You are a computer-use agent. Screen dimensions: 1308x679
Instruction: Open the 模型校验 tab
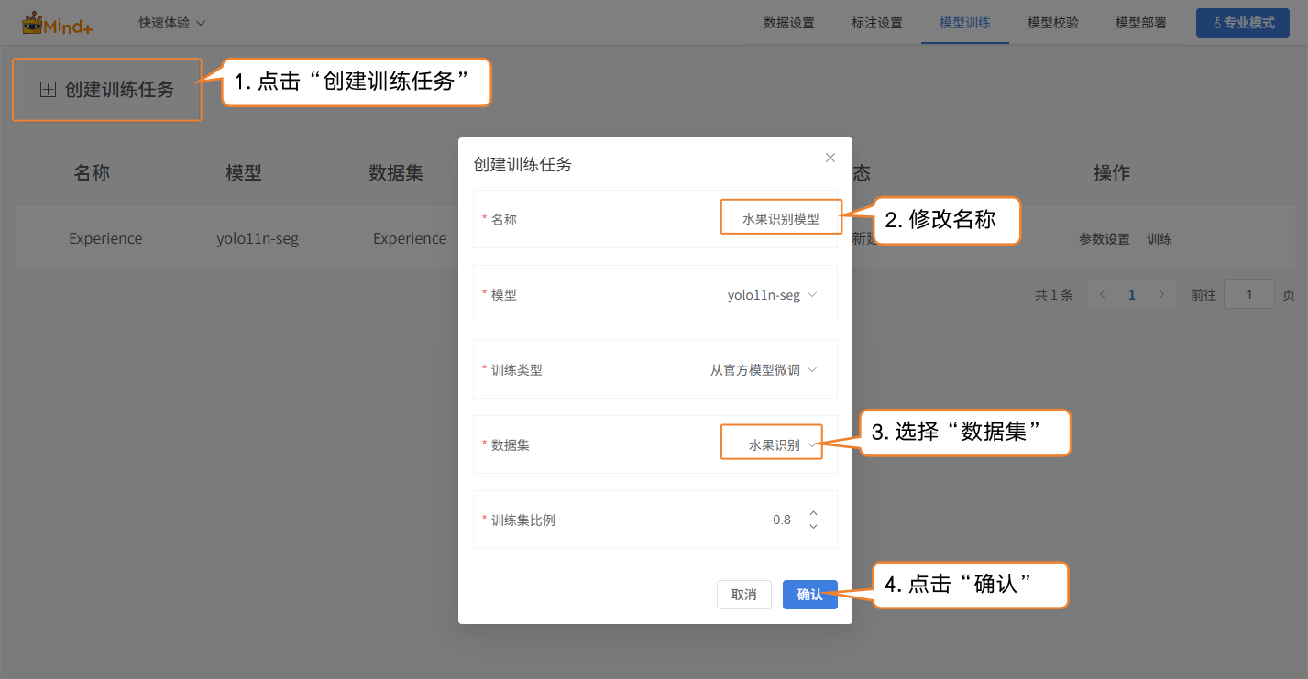pyautogui.click(x=1053, y=23)
